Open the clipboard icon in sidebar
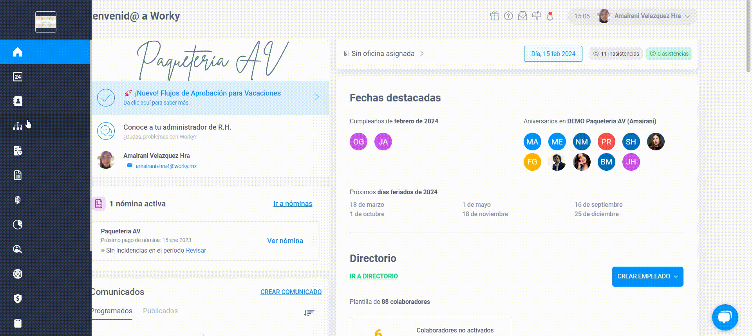 [18, 323]
